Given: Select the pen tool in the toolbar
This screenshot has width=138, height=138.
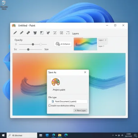Looking at the screenshot, I should (15, 33).
